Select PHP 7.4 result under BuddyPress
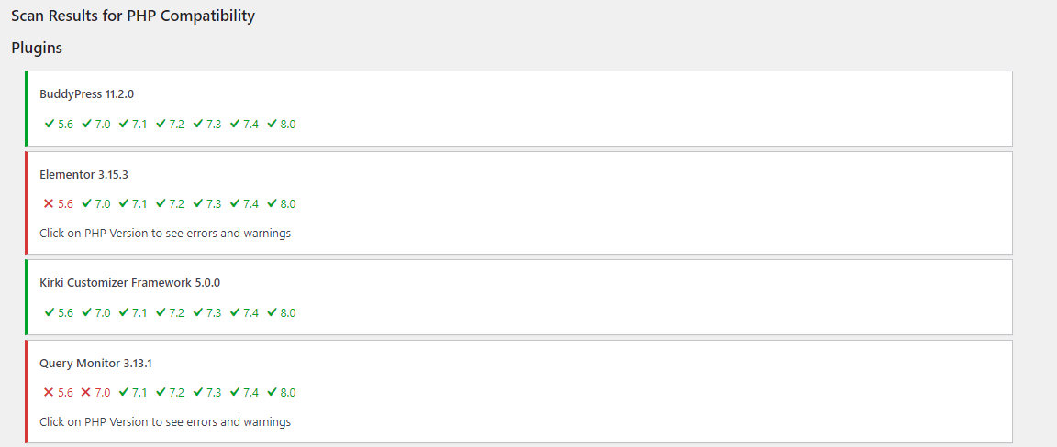1057x447 pixels. point(250,125)
